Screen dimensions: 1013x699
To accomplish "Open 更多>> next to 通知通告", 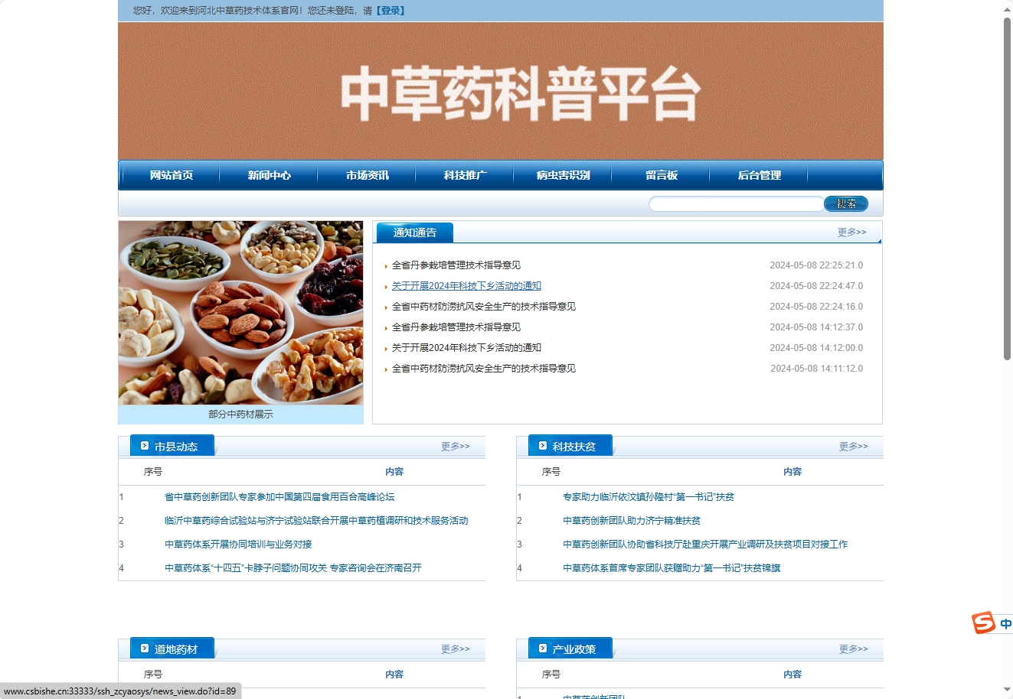I will (851, 232).
